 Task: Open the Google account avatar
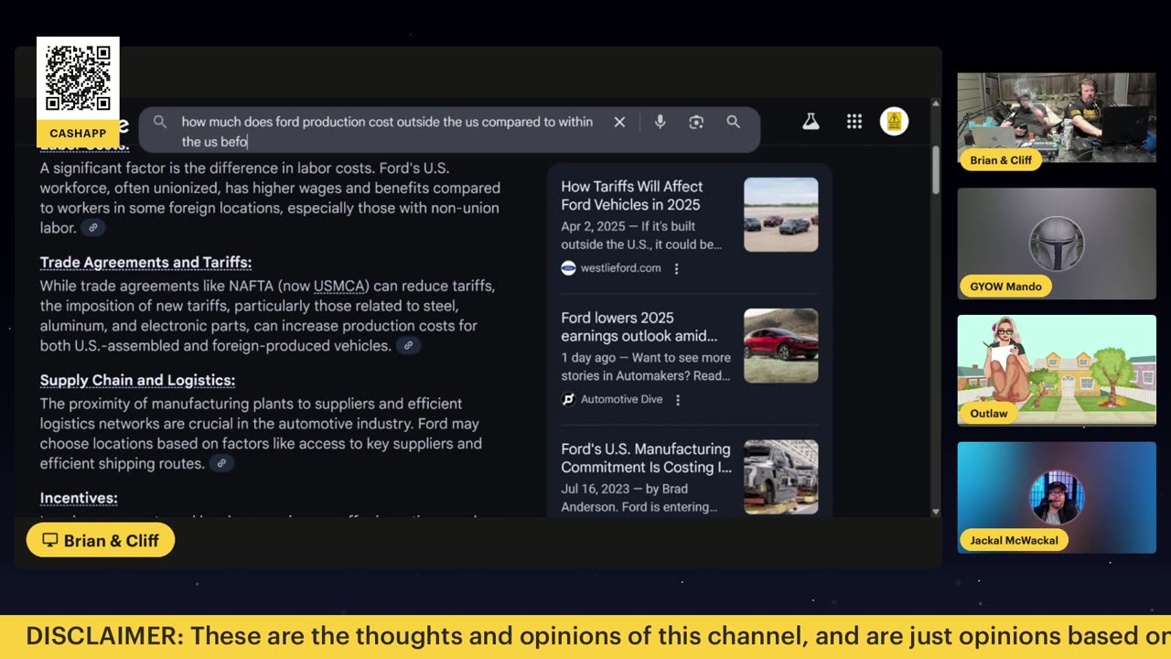coord(894,122)
